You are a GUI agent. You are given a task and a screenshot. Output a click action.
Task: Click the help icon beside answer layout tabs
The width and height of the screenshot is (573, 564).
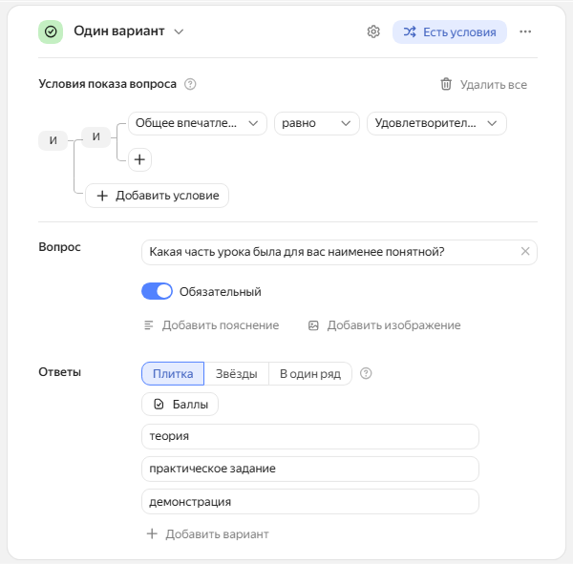[366, 373]
